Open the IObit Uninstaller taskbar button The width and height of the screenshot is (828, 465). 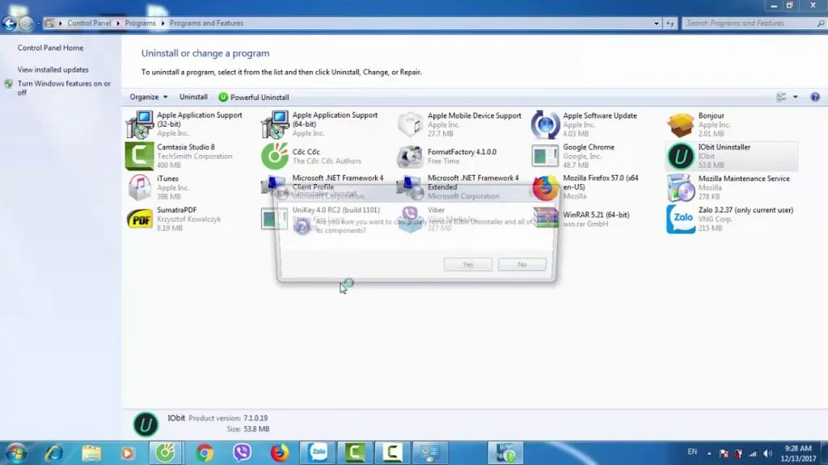pos(506,453)
